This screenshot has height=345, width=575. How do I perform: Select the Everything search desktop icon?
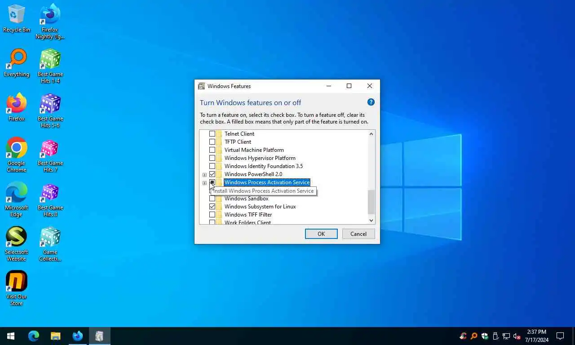coord(17,63)
